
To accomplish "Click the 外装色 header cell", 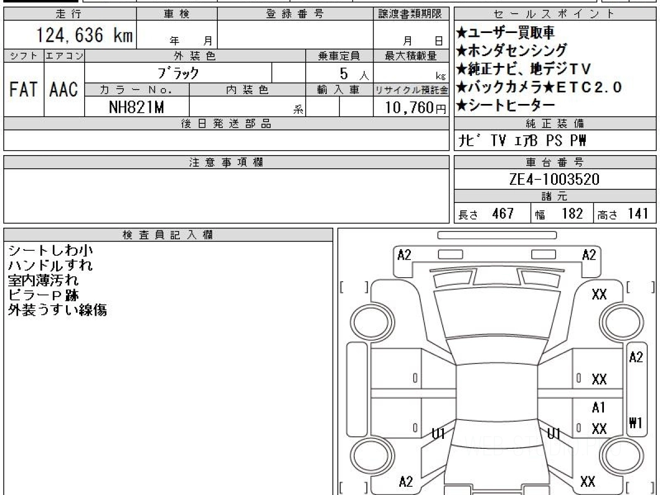I will tap(195, 56).
